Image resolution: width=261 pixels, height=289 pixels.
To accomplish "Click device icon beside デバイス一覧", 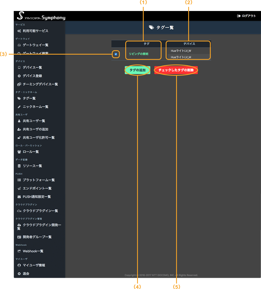I will tap(19, 68).
